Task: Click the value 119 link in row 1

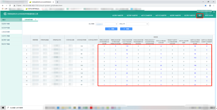Action: (127, 46)
